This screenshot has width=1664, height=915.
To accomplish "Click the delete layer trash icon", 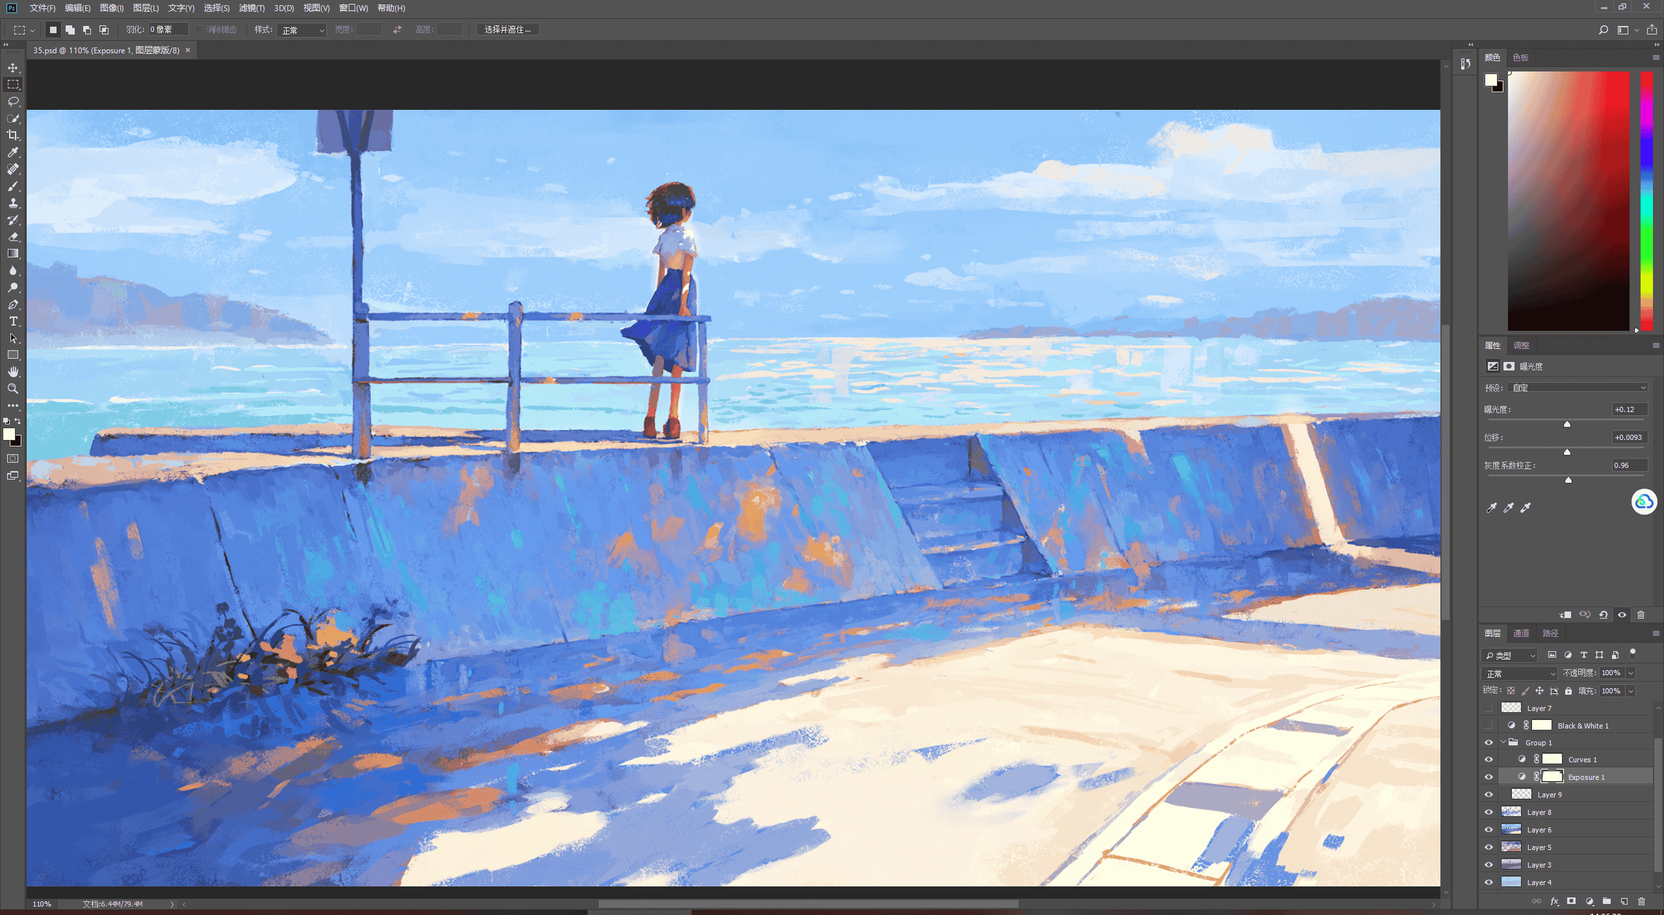I will tap(1641, 901).
